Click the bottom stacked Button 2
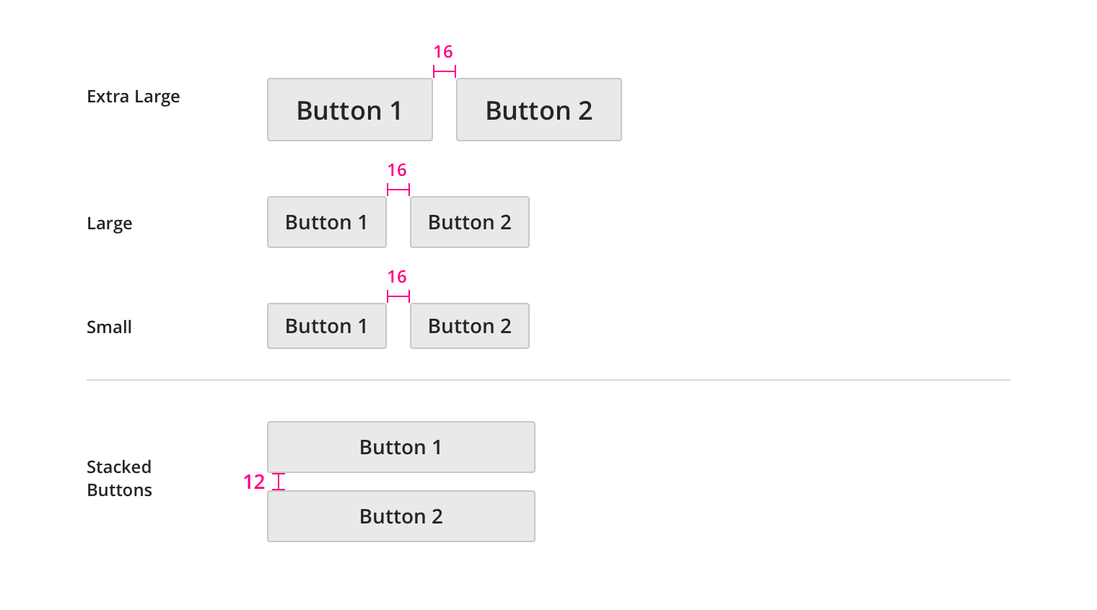 (401, 516)
